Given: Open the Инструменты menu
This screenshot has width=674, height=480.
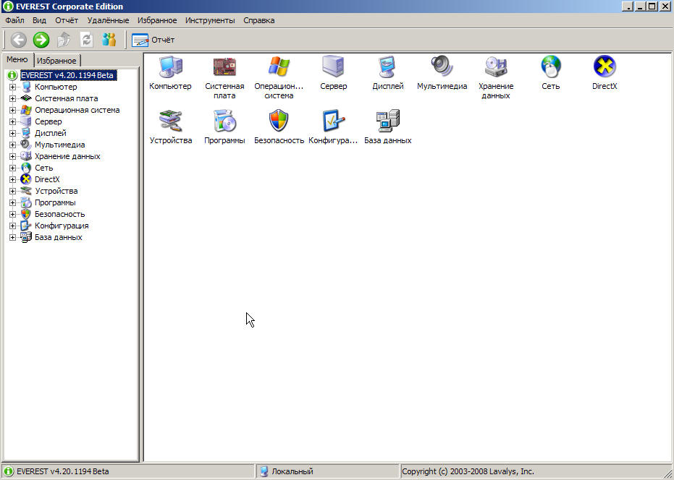Looking at the screenshot, I should [x=210, y=20].
